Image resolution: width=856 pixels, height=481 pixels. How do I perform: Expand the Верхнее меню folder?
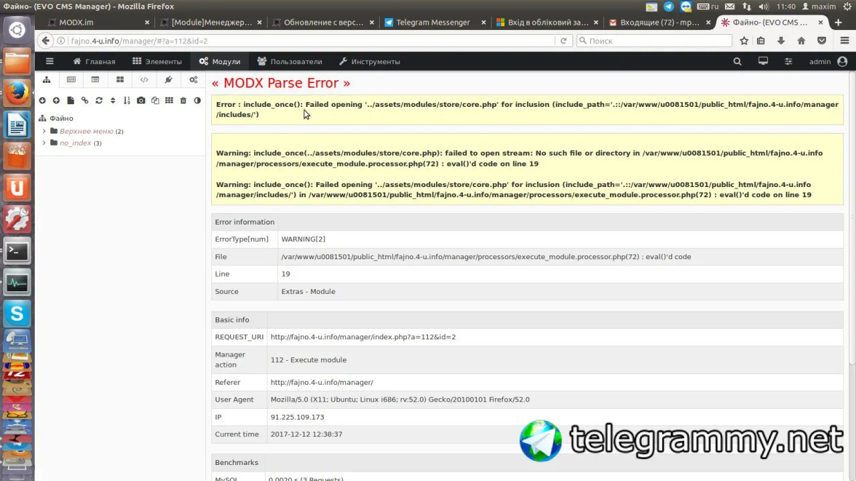(44, 131)
